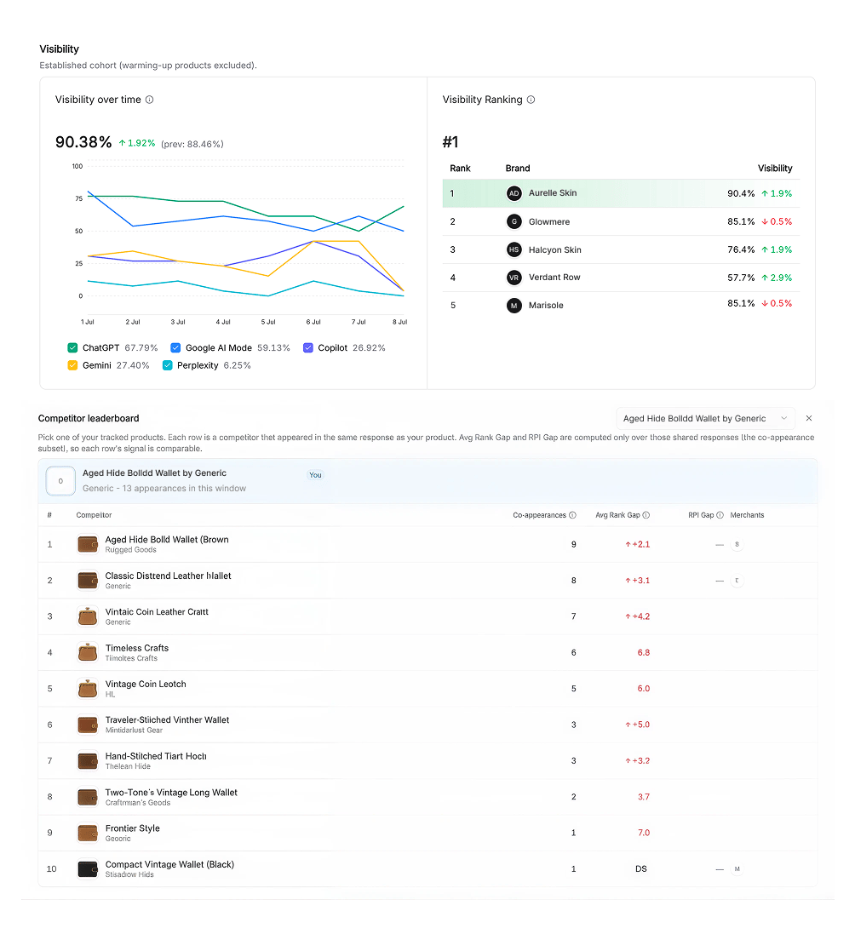Image resolution: width=855 pixels, height=934 pixels.
Task: Click Aurelle Skin AD brand avatar
Action: [x=514, y=193]
